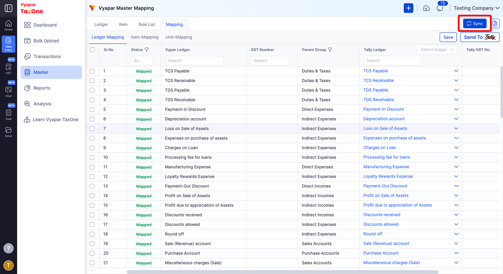Select the Ledger-Mapping sub-tab
Viewport: 503px width, 274px height.
pos(108,37)
